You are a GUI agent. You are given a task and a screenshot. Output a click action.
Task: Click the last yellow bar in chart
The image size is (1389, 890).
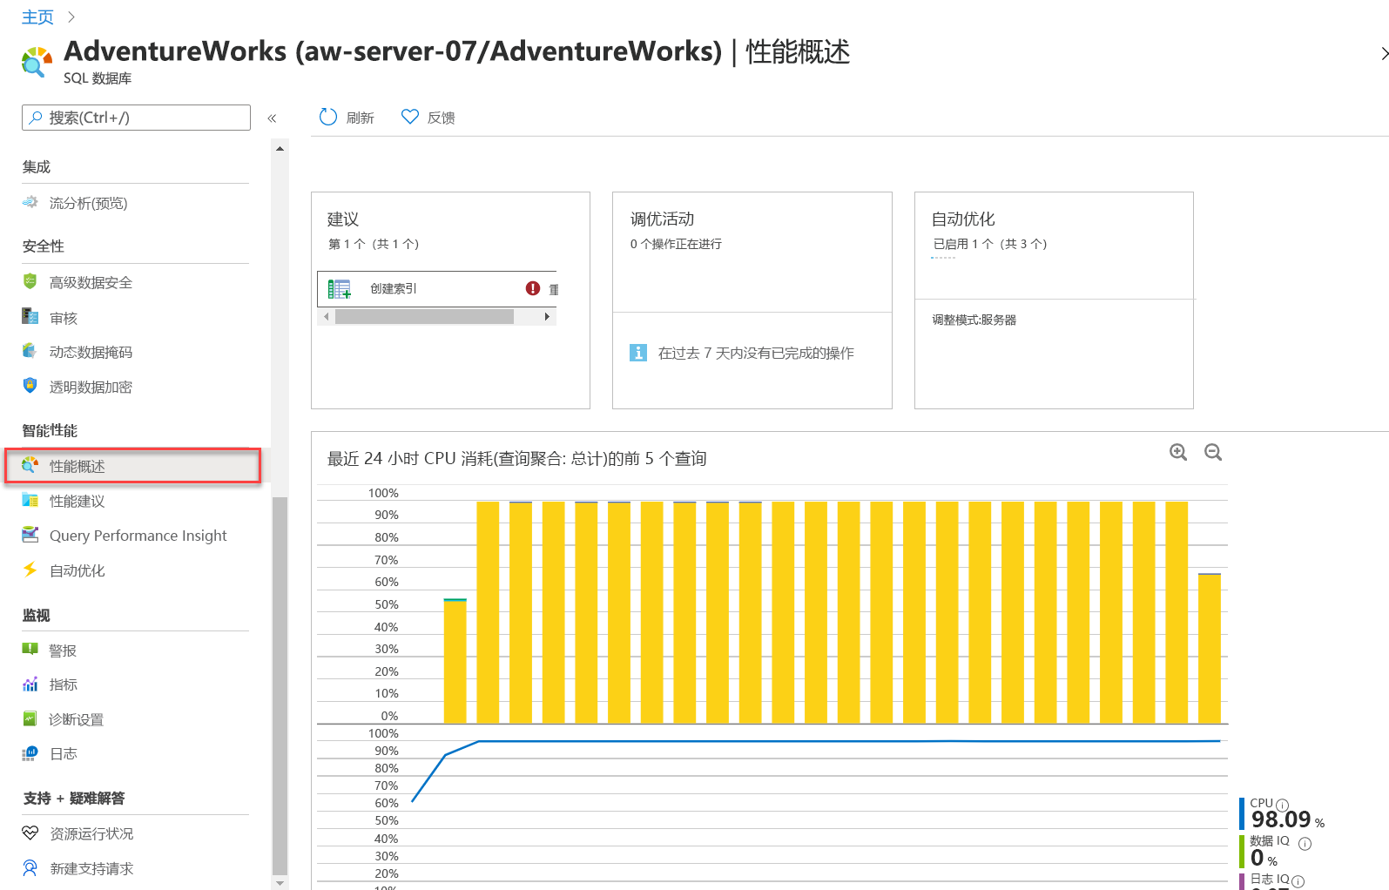coord(1209,648)
